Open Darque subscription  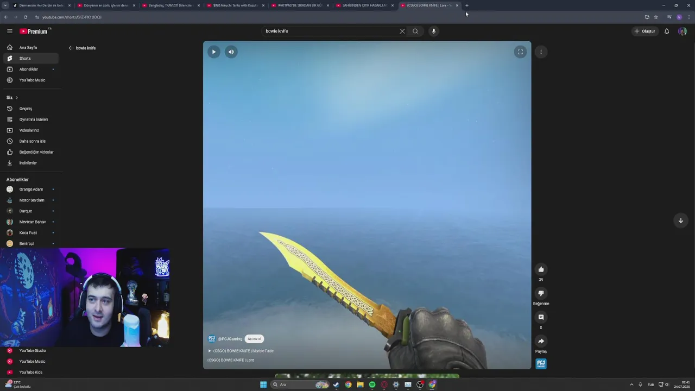click(x=31, y=211)
